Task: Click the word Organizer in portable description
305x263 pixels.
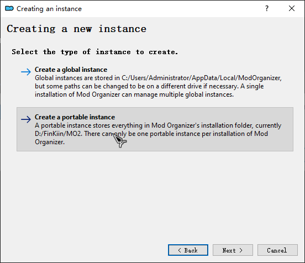Action: click(x=50, y=142)
